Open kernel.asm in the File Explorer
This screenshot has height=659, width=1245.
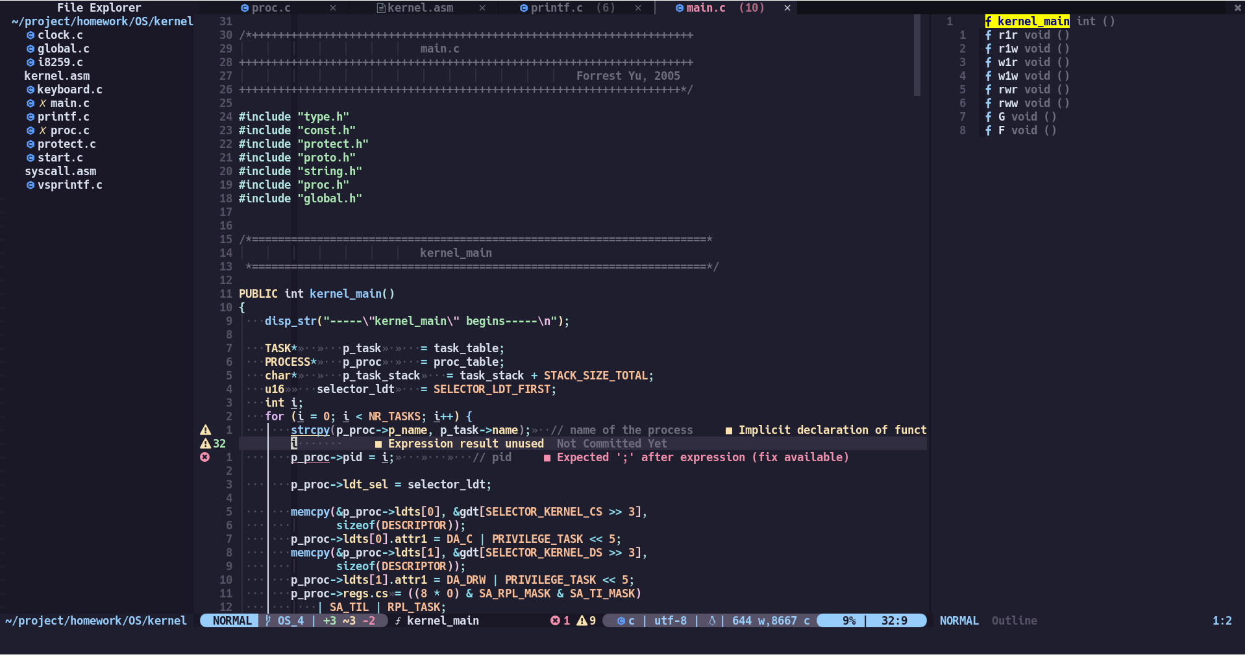(57, 76)
